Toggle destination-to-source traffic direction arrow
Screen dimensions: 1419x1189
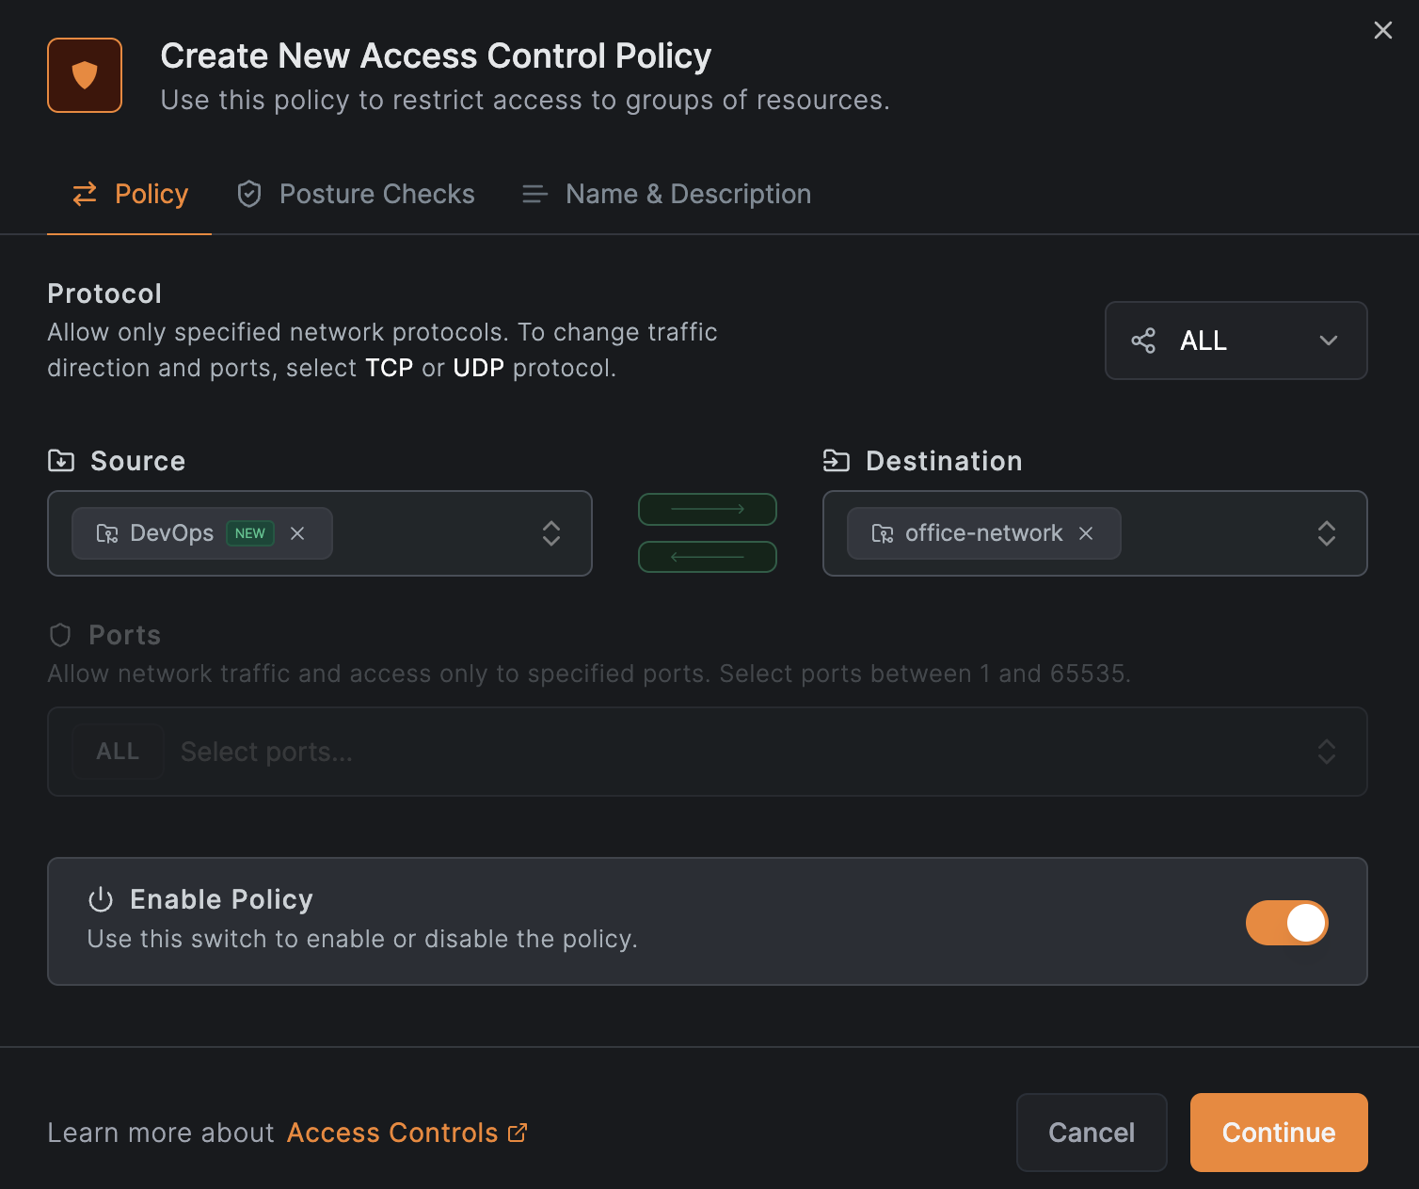[x=708, y=557]
